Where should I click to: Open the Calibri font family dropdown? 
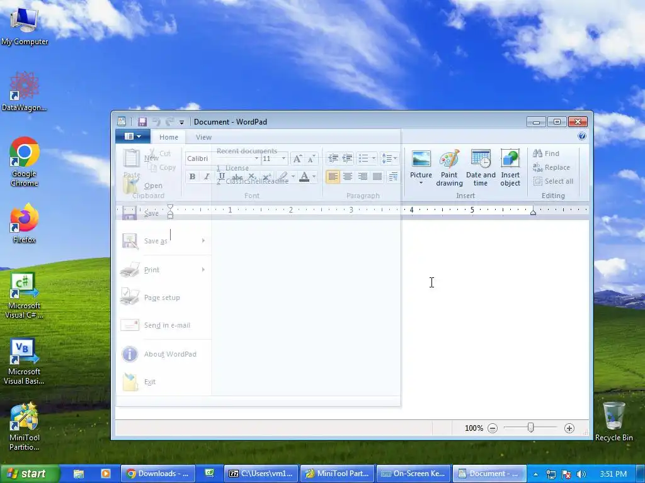tap(256, 158)
